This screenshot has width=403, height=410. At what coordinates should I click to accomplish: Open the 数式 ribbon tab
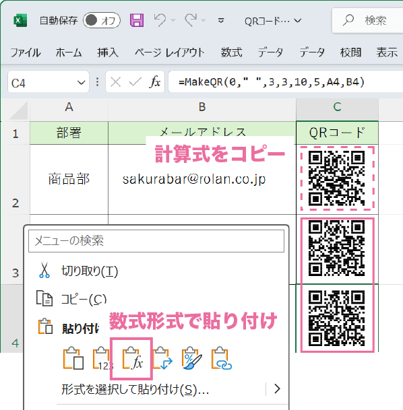tap(232, 53)
